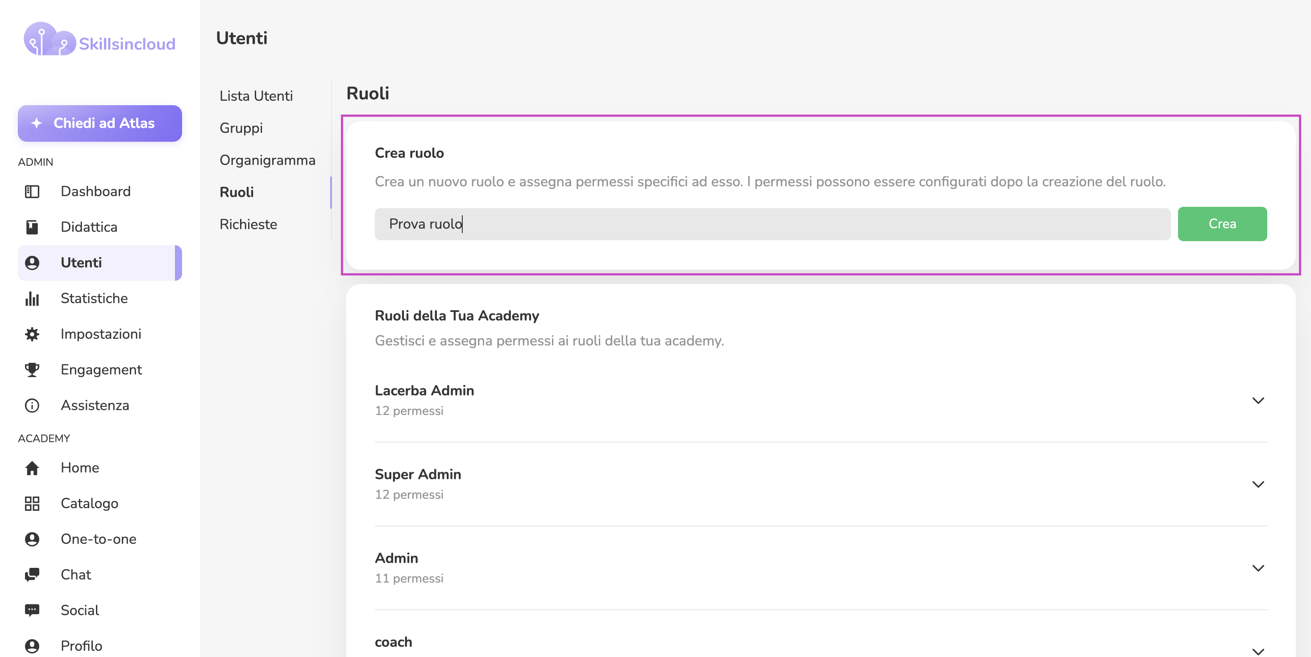Click the Chat bubbles icon
The image size is (1311, 657).
pyautogui.click(x=32, y=575)
